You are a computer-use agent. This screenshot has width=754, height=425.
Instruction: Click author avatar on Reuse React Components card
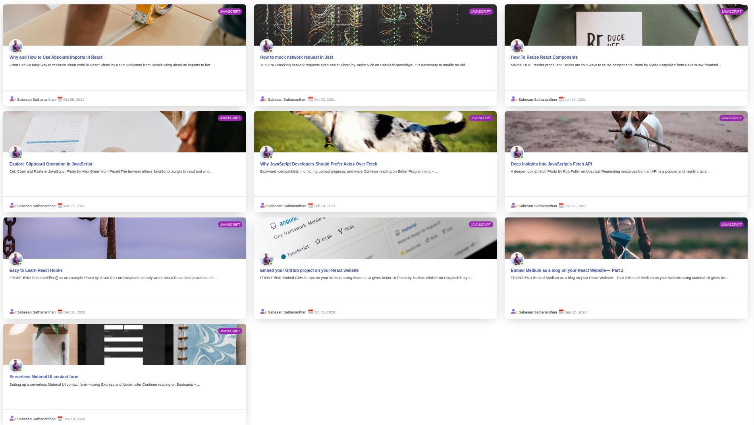coord(517,46)
